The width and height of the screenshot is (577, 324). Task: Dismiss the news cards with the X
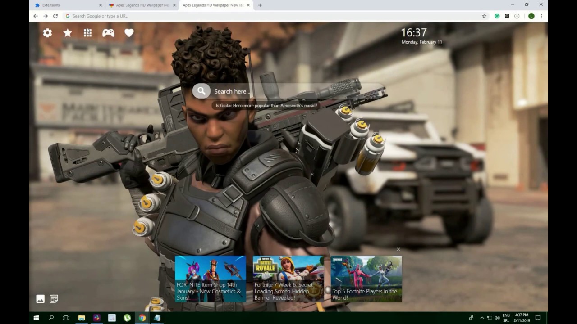398,249
